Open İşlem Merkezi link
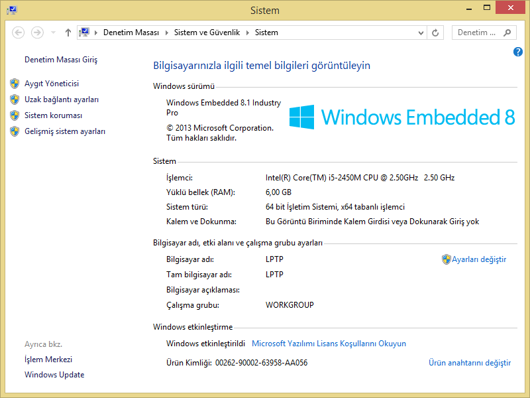This screenshot has height=398, width=530. (48, 360)
